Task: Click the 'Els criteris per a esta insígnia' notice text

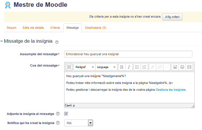Action: [x=125, y=16]
